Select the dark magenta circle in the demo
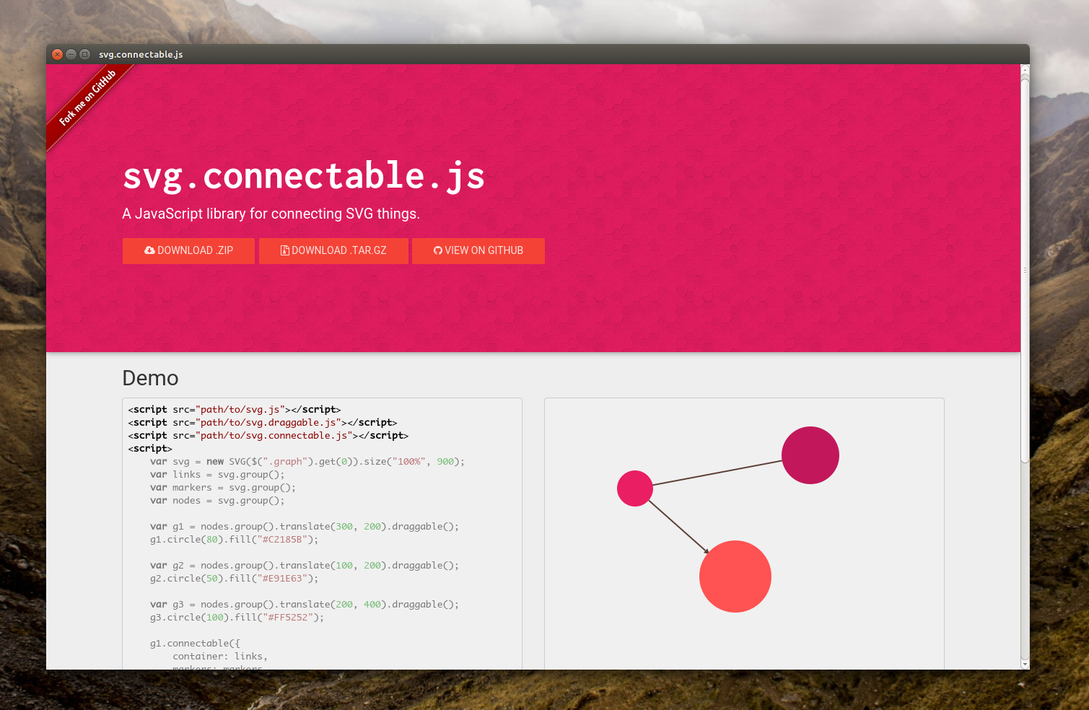 (x=810, y=455)
